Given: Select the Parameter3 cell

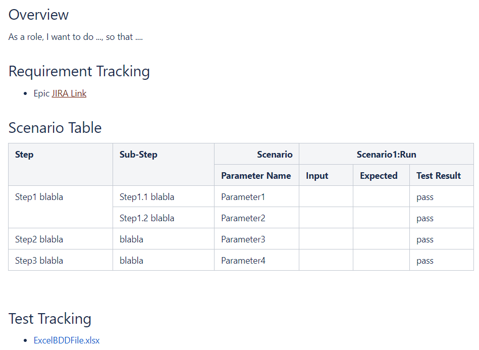Looking at the screenshot, I should [x=243, y=239].
